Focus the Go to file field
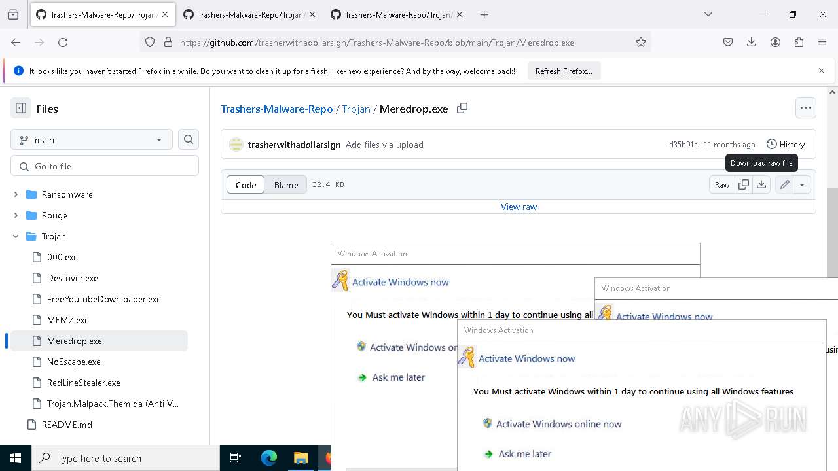The width and height of the screenshot is (838, 471). point(105,166)
